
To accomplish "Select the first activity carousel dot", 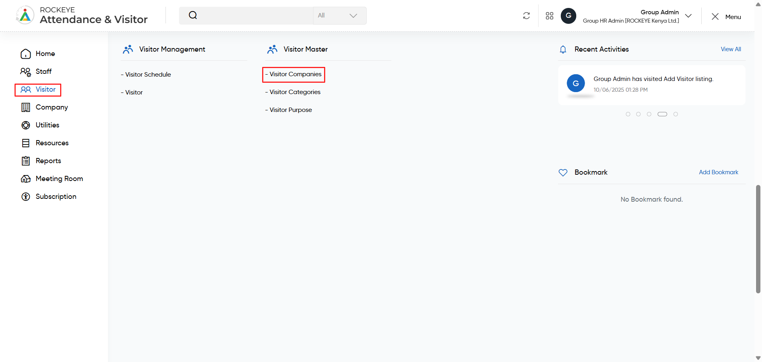I will 628,114.
